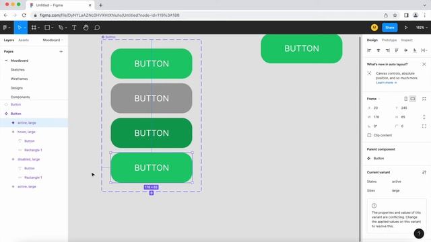This screenshot has height=242, width=431.
Task: Select the Hand tool
Action: (86, 28)
